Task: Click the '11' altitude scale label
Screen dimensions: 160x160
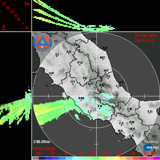Action: click(16, 16)
